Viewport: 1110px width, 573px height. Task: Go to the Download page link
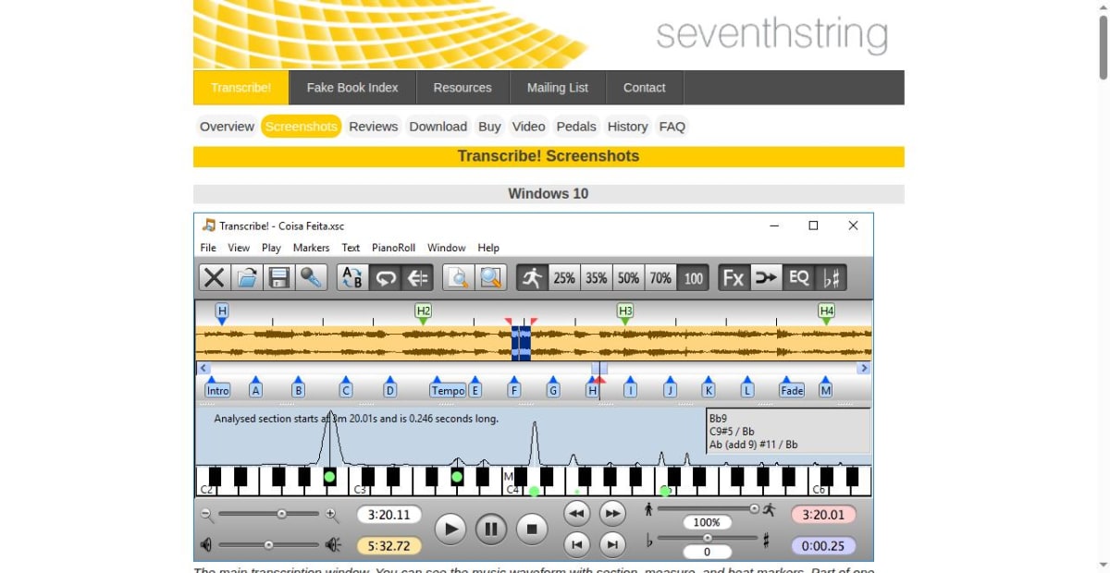438,127
